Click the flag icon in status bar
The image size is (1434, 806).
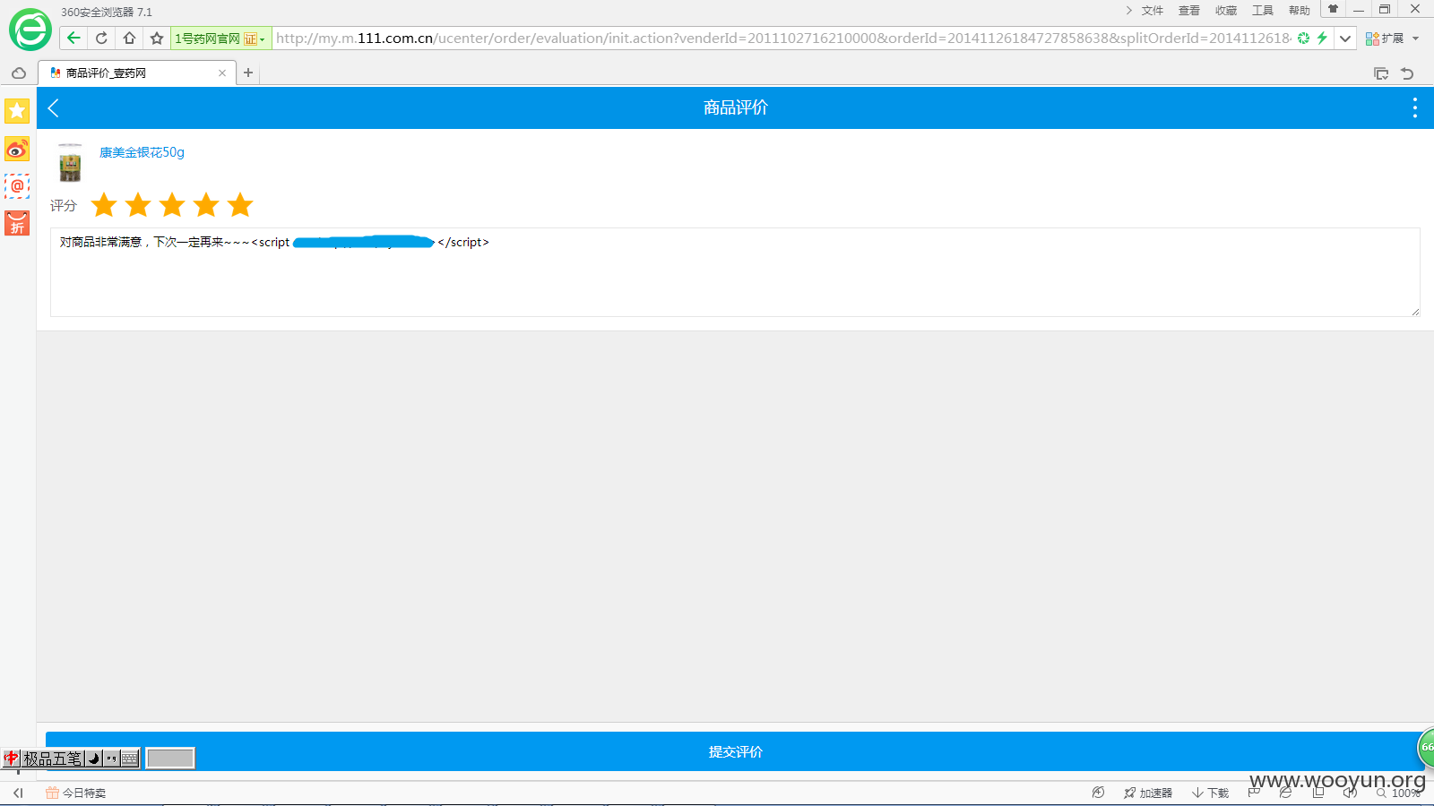click(1254, 793)
